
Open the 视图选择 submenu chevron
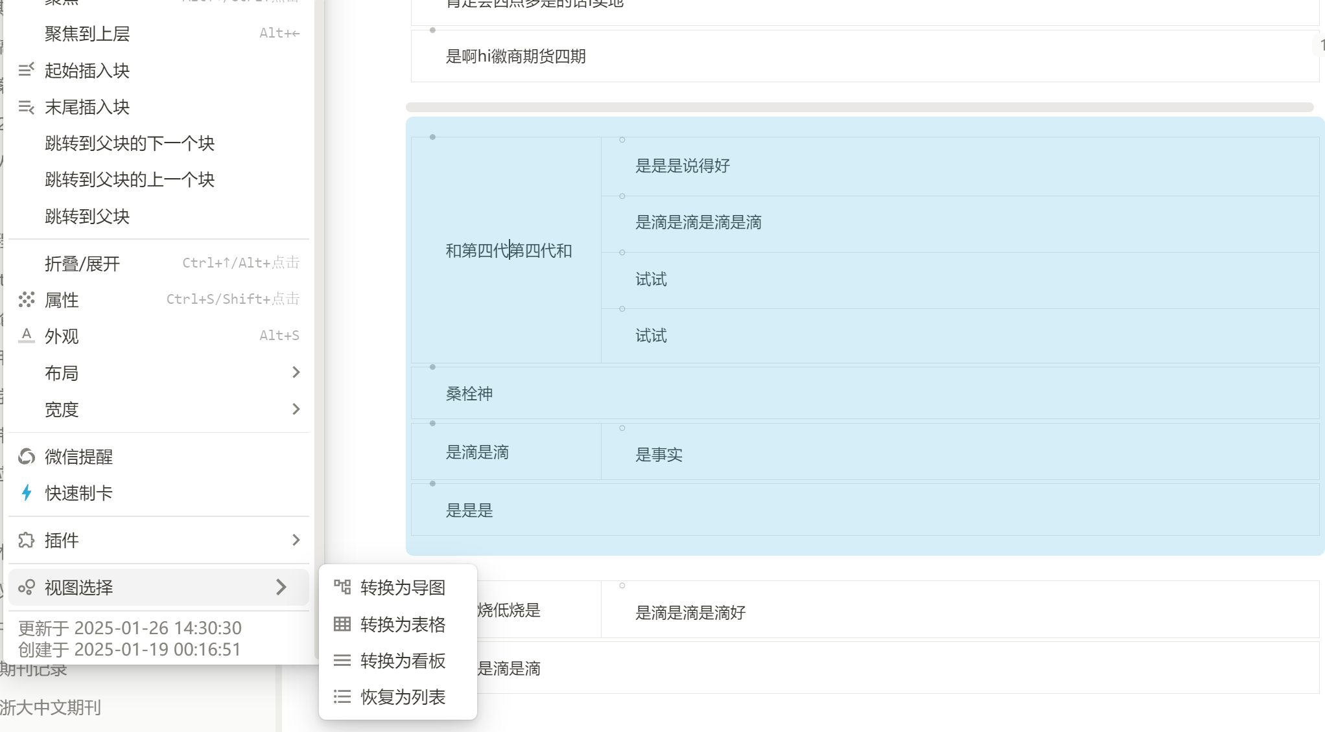(281, 588)
